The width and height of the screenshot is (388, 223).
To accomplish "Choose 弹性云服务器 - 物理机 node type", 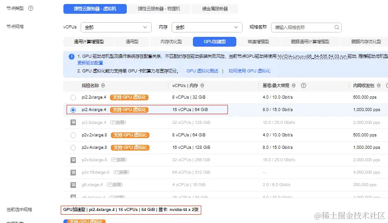I will pyautogui.click(x=159, y=9).
